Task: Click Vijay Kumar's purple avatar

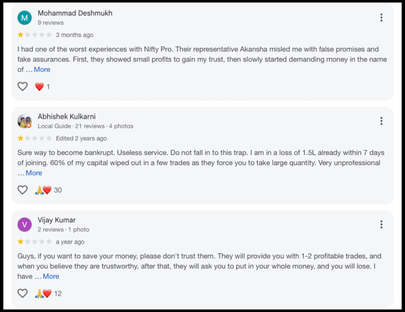Action: pos(24,225)
